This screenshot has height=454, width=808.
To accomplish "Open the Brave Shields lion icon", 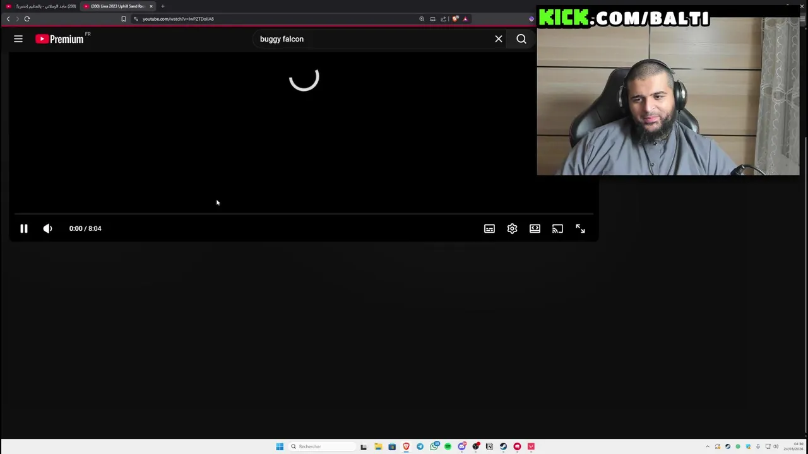I will [455, 19].
